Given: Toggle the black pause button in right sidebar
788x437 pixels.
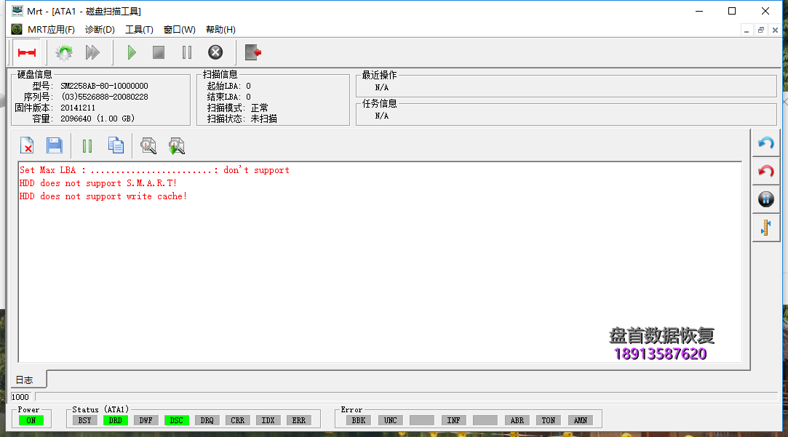Looking at the screenshot, I should point(765,199).
